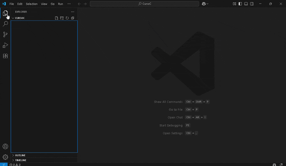286x166 pixels.
Task: Click the Copilot status bar icon
Action: tap(274, 165)
